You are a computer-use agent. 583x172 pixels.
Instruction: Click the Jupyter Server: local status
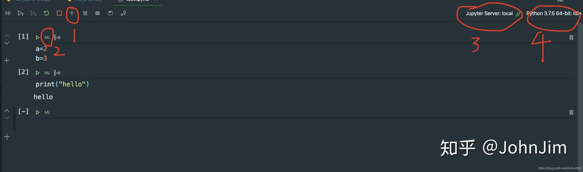coord(489,14)
